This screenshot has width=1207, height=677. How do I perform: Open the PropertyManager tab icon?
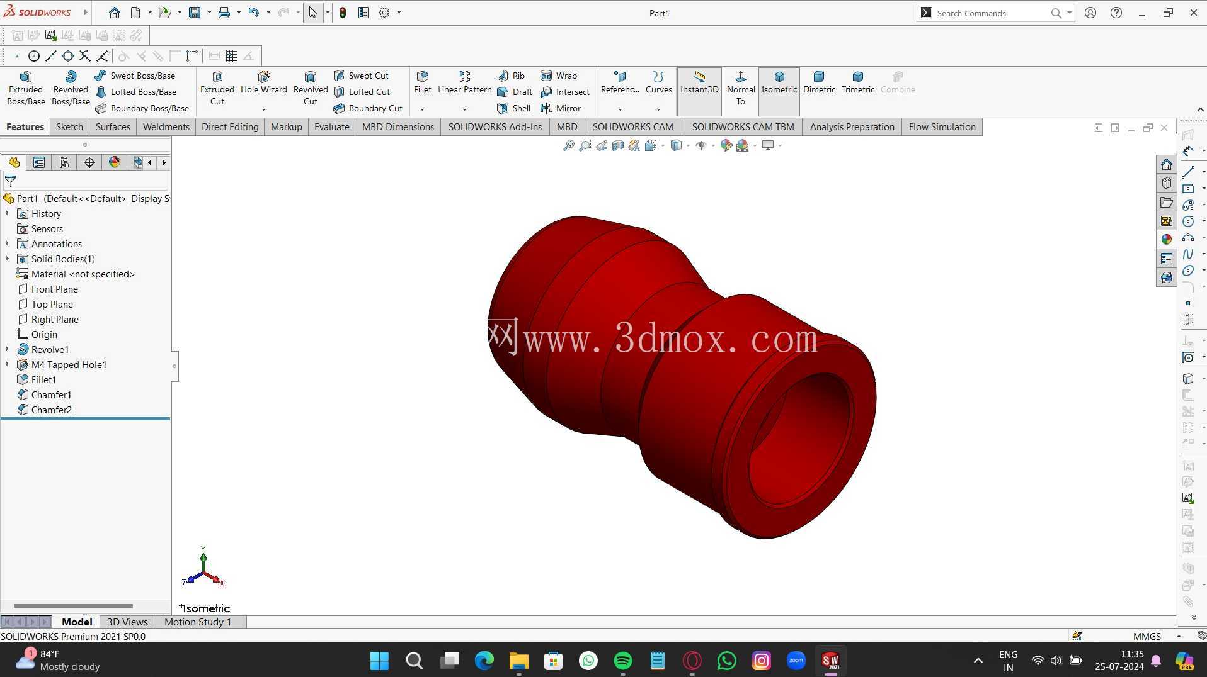(x=39, y=162)
